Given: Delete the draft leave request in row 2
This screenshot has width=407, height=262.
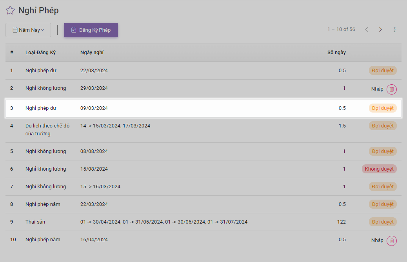Looking at the screenshot, I should point(391,89).
